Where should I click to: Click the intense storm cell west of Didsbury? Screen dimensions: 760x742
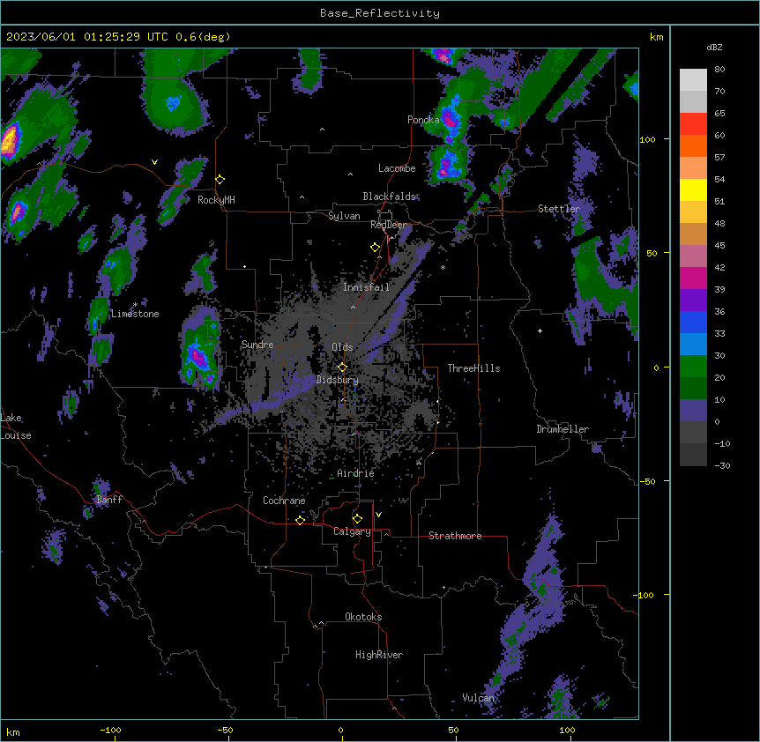coord(200,348)
